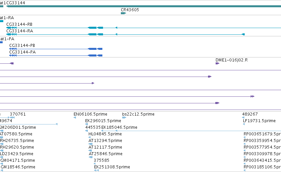Image resolution: width=281 pixels, height=172 pixels.
Task: Click the EK296015.5prime EST feature
Action: 87,124
